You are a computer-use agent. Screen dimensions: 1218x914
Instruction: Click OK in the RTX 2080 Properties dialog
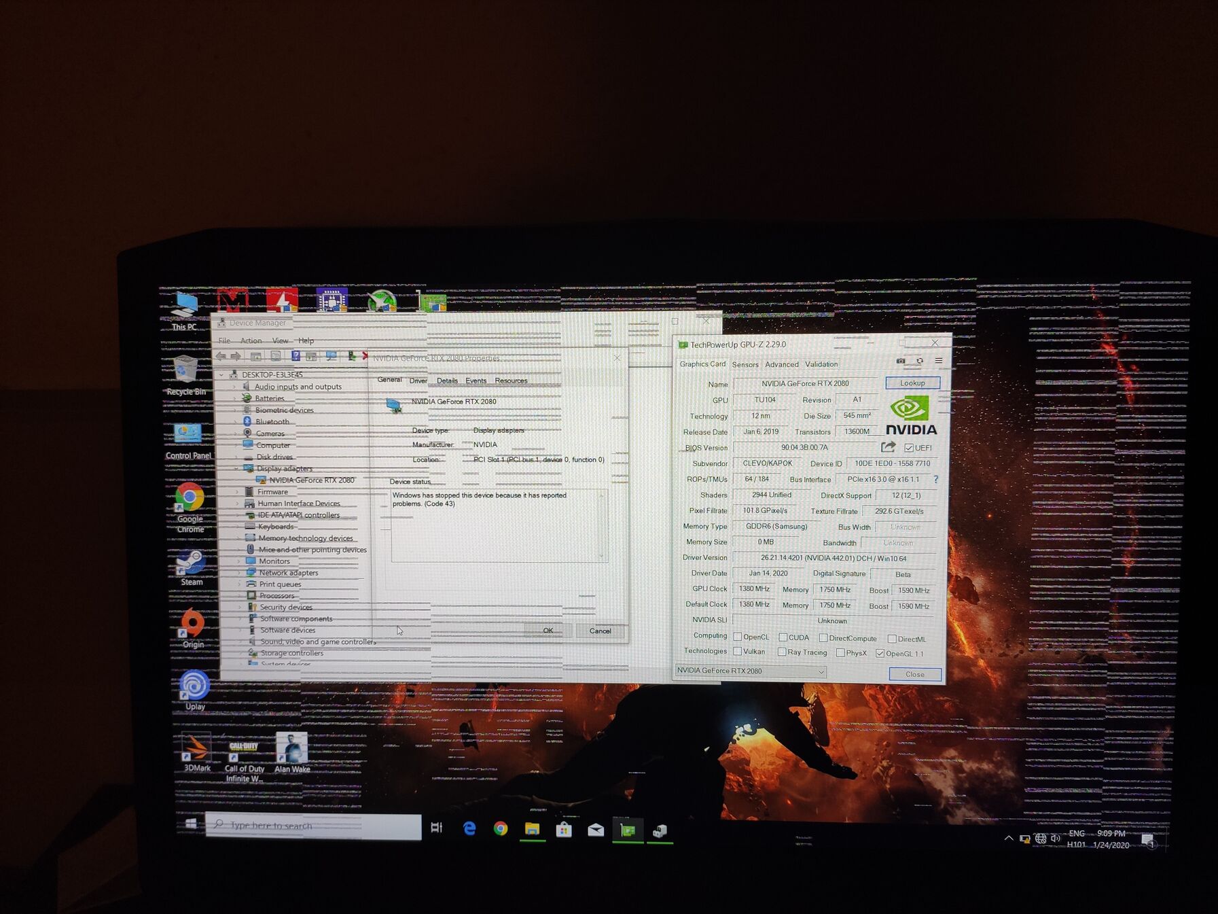548,631
